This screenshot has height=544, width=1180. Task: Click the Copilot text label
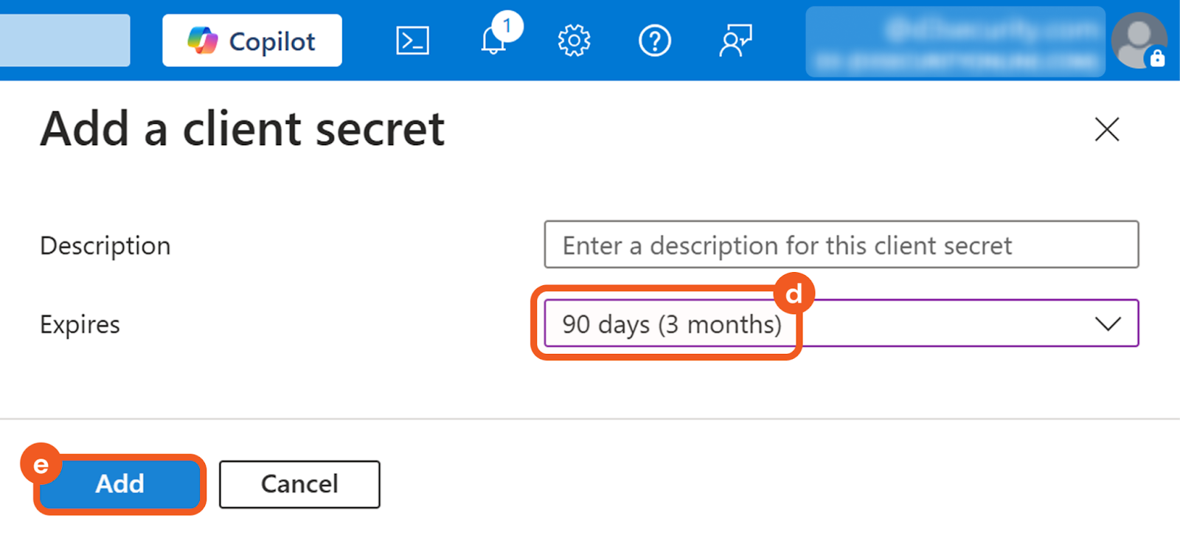(x=272, y=42)
